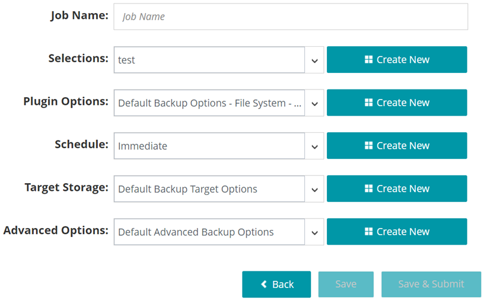Create new Target Storage options
The image size is (484, 301).
pyautogui.click(x=397, y=189)
